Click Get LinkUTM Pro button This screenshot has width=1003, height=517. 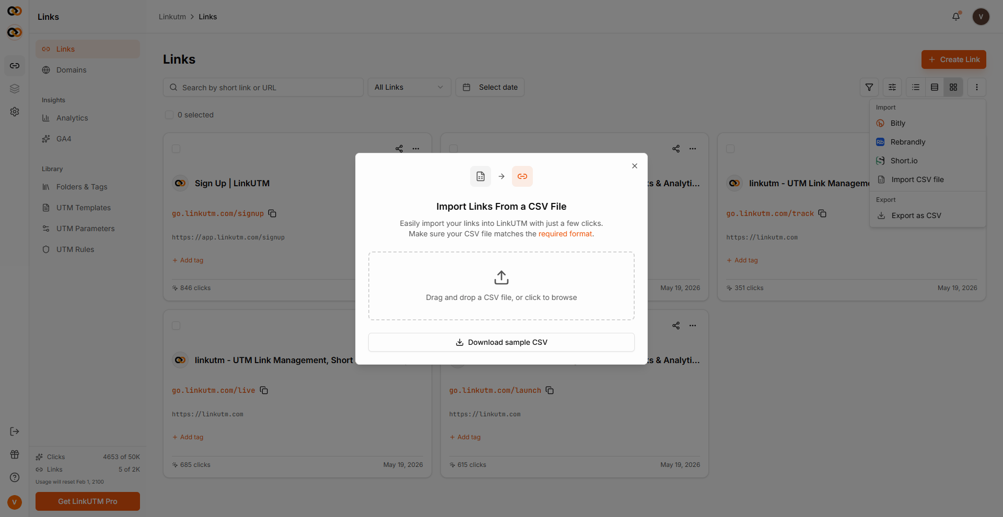(88, 501)
